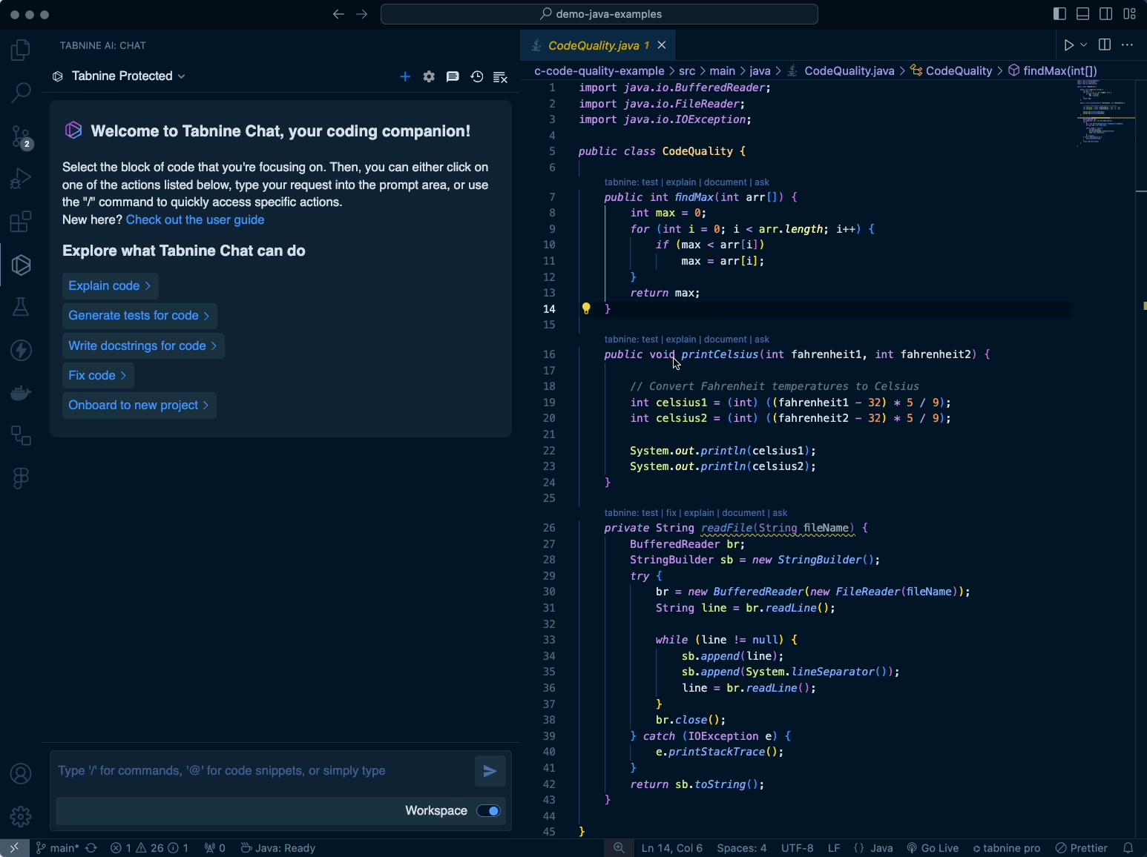The height and width of the screenshot is (857, 1147).
Task: Send the chat message arrow button
Action: pos(490,771)
